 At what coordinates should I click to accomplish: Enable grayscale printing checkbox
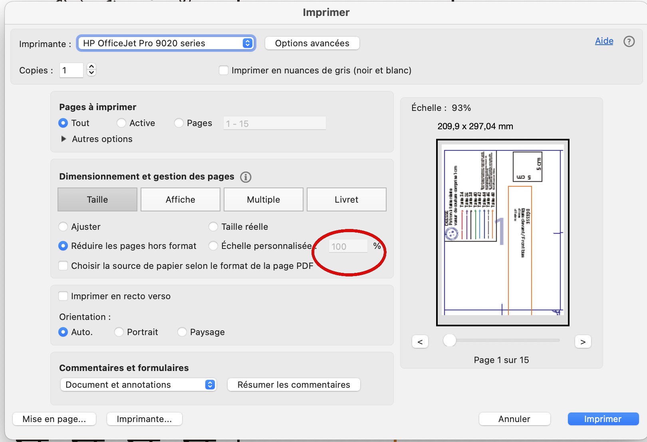click(x=224, y=71)
